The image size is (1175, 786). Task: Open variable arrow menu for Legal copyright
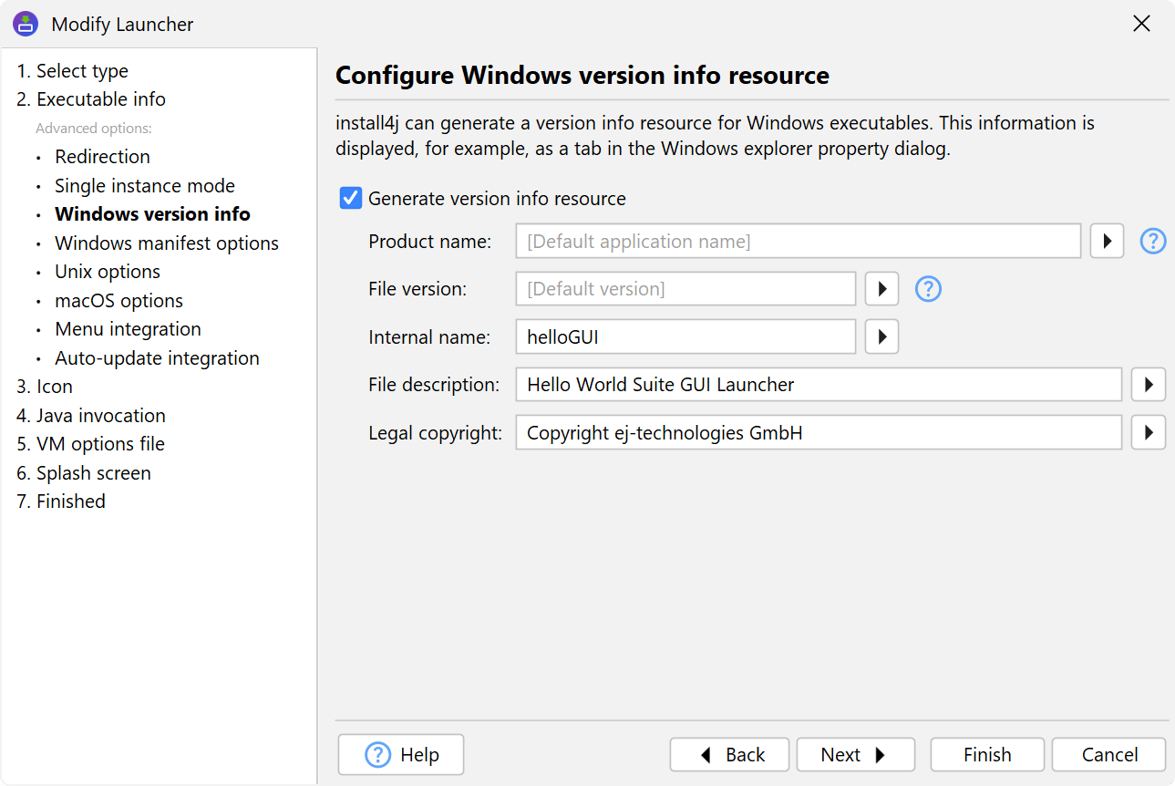pos(1148,432)
